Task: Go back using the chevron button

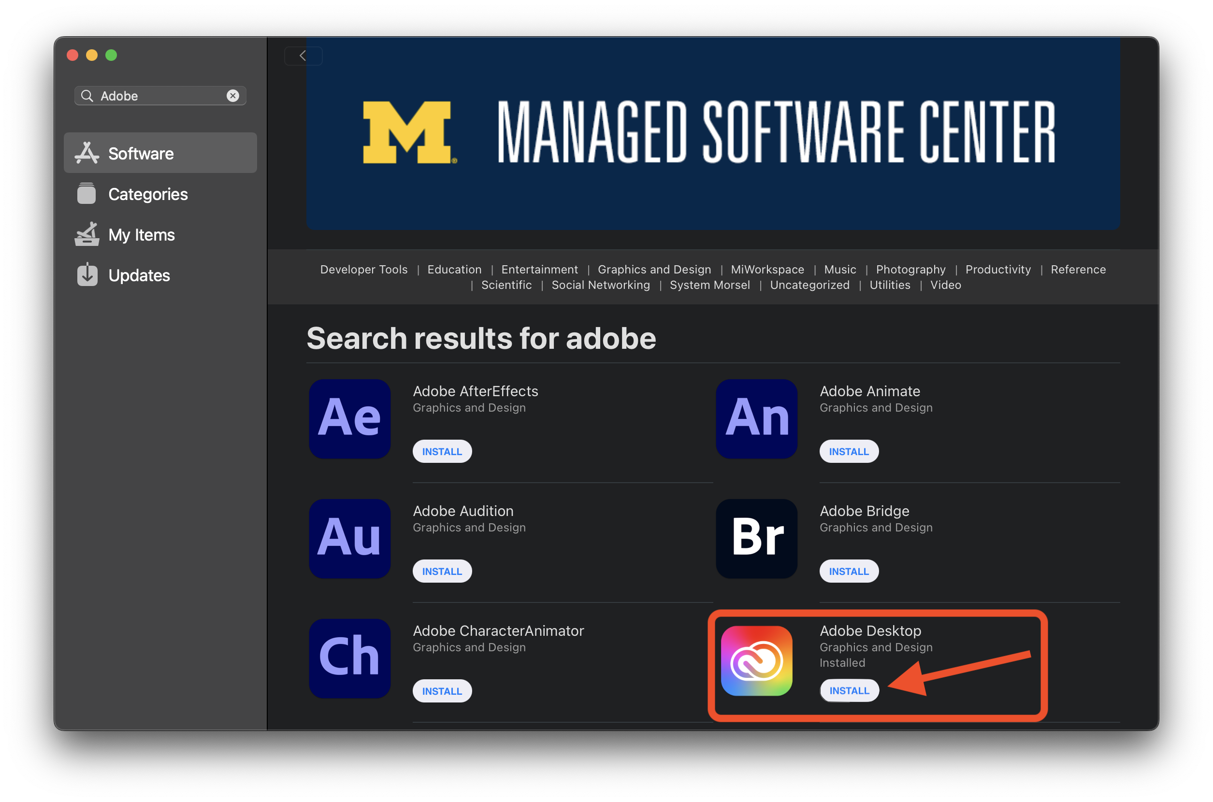Action: pyautogui.click(x=303, y=56)
